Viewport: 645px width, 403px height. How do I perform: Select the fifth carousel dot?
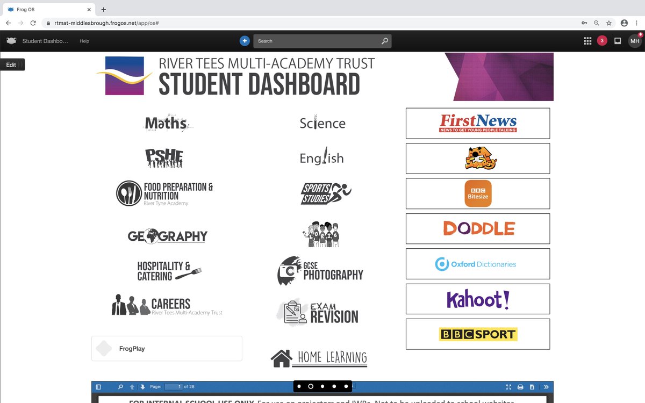[x=346, y=386]
